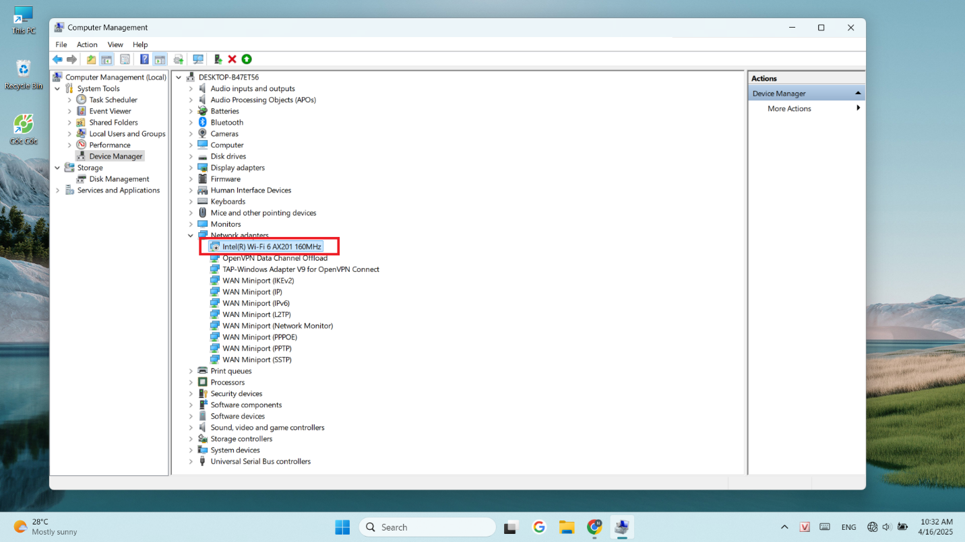Select the TAP-Windows Adapter V9 device
This screenshot has height=542, width=965.
click(301, 269)
